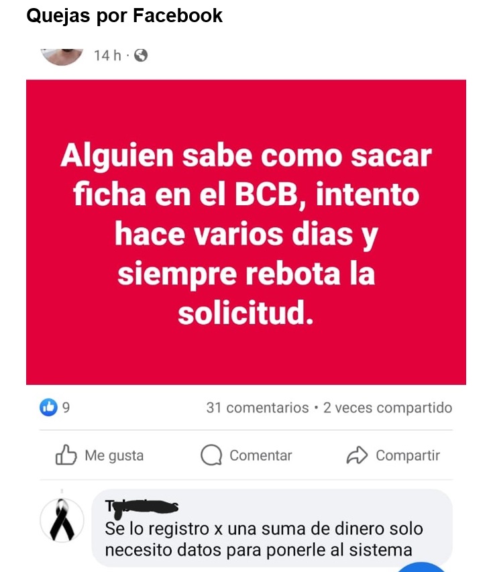493x572 pixels.
Task: Click the Comentar speech bubble icon
Action: [x=211, y=455]
